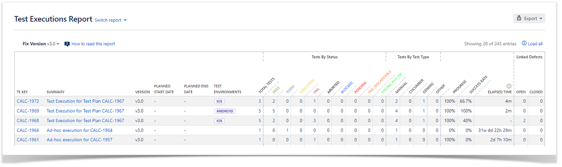The width and height of the screenshot is (562, 167).
Task: Click the Test Environments column header
Action: point(227,89)
